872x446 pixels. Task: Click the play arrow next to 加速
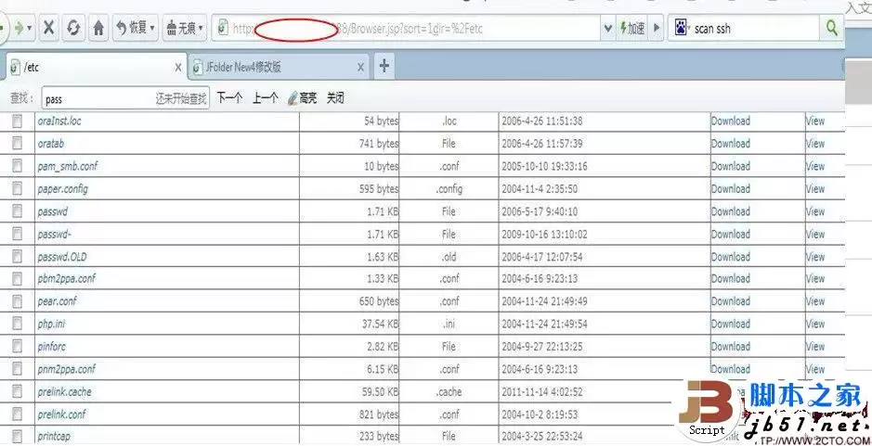point(657,28)
